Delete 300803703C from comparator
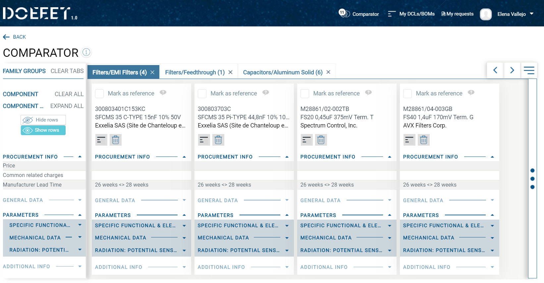 pos(218,140)
